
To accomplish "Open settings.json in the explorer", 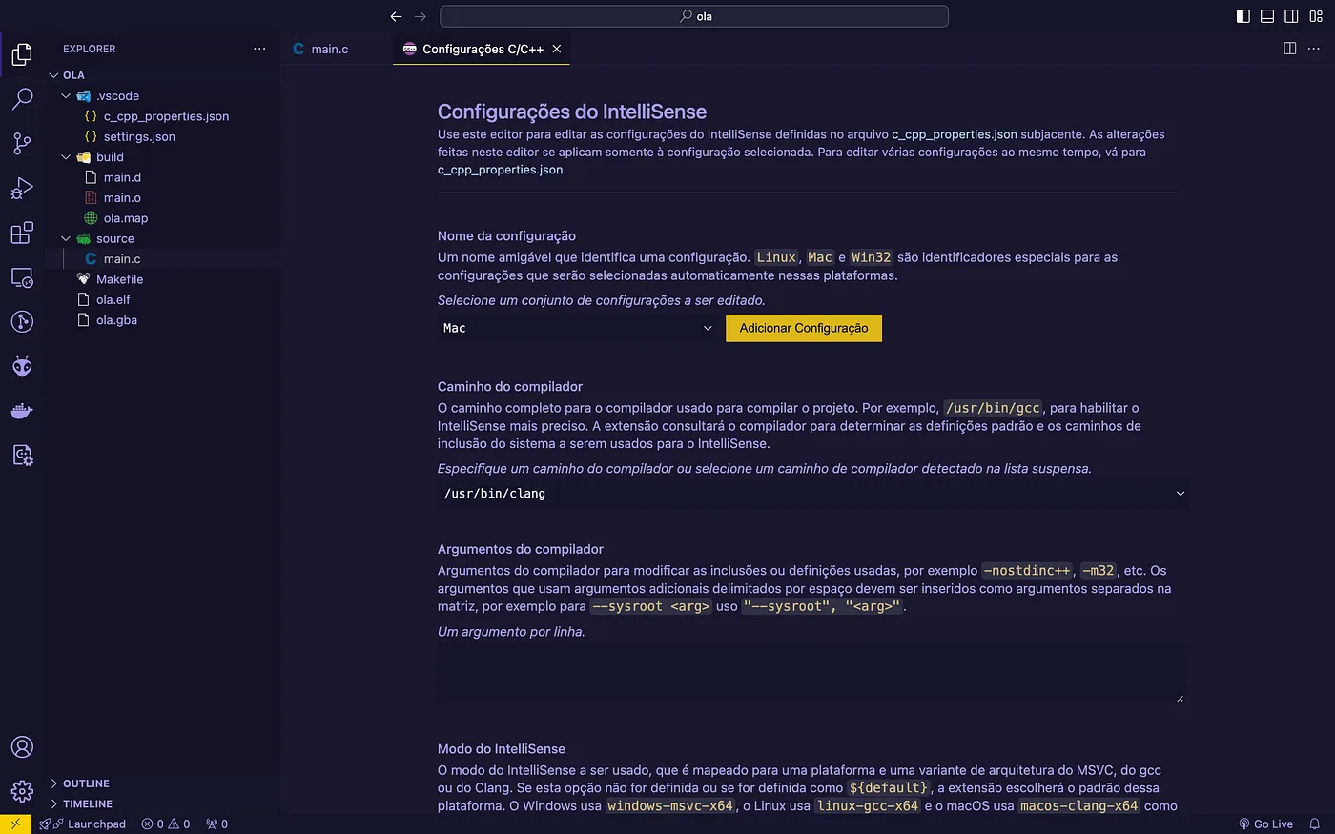I will tap(139, 137).
